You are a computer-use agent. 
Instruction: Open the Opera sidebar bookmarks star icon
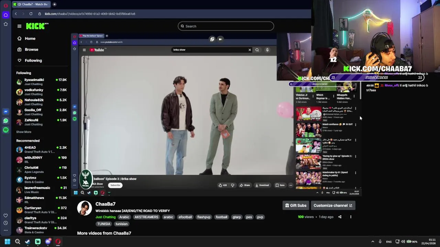click(x=5, y=24)
